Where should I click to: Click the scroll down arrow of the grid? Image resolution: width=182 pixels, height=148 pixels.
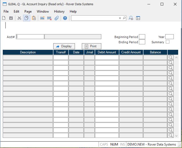coord(176,136)
